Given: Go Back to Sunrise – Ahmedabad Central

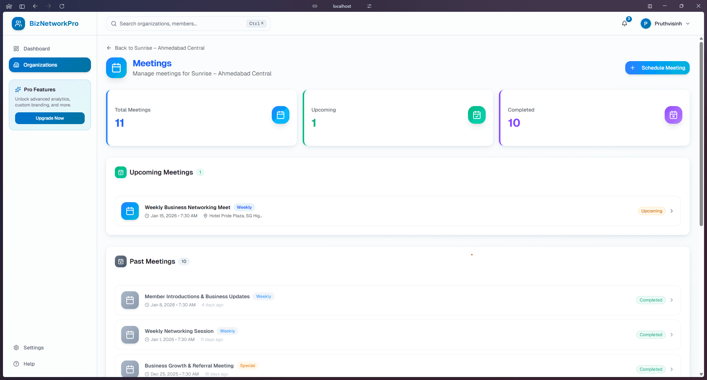Looking at the screenshot, I should (155, 48).
